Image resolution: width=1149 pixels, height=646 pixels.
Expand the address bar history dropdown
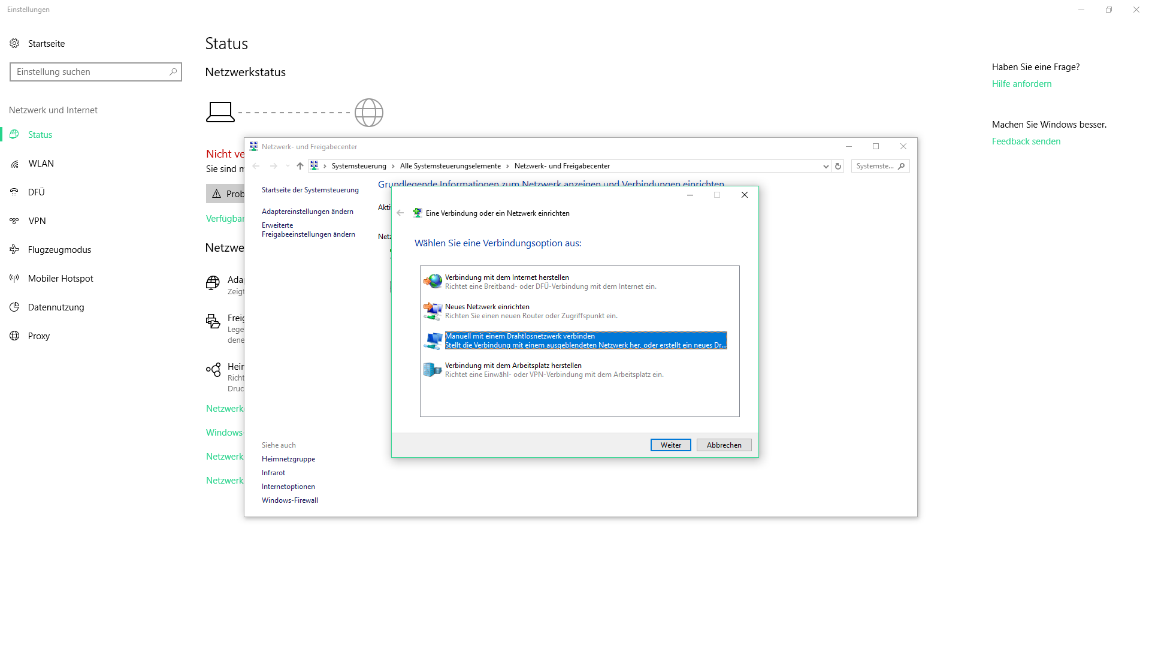pyautogui.click(x=826, y=167)
